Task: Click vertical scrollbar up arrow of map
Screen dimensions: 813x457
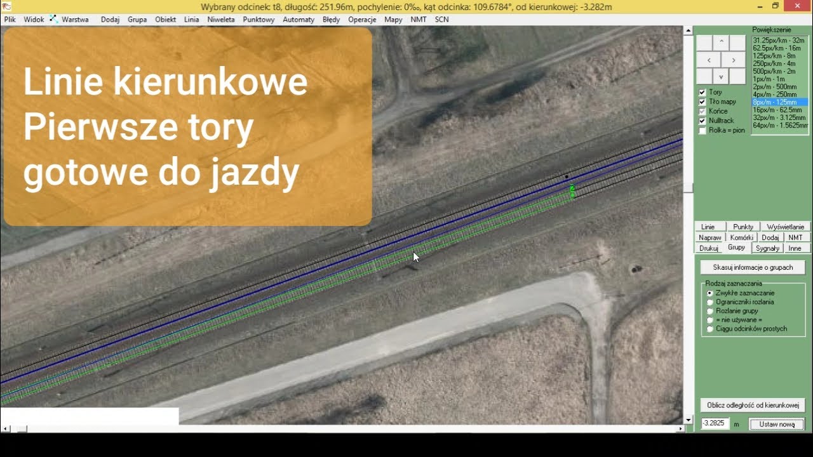Action: pos(688,30)
